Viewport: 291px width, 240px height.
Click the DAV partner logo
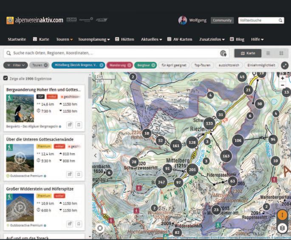point(72,19)
